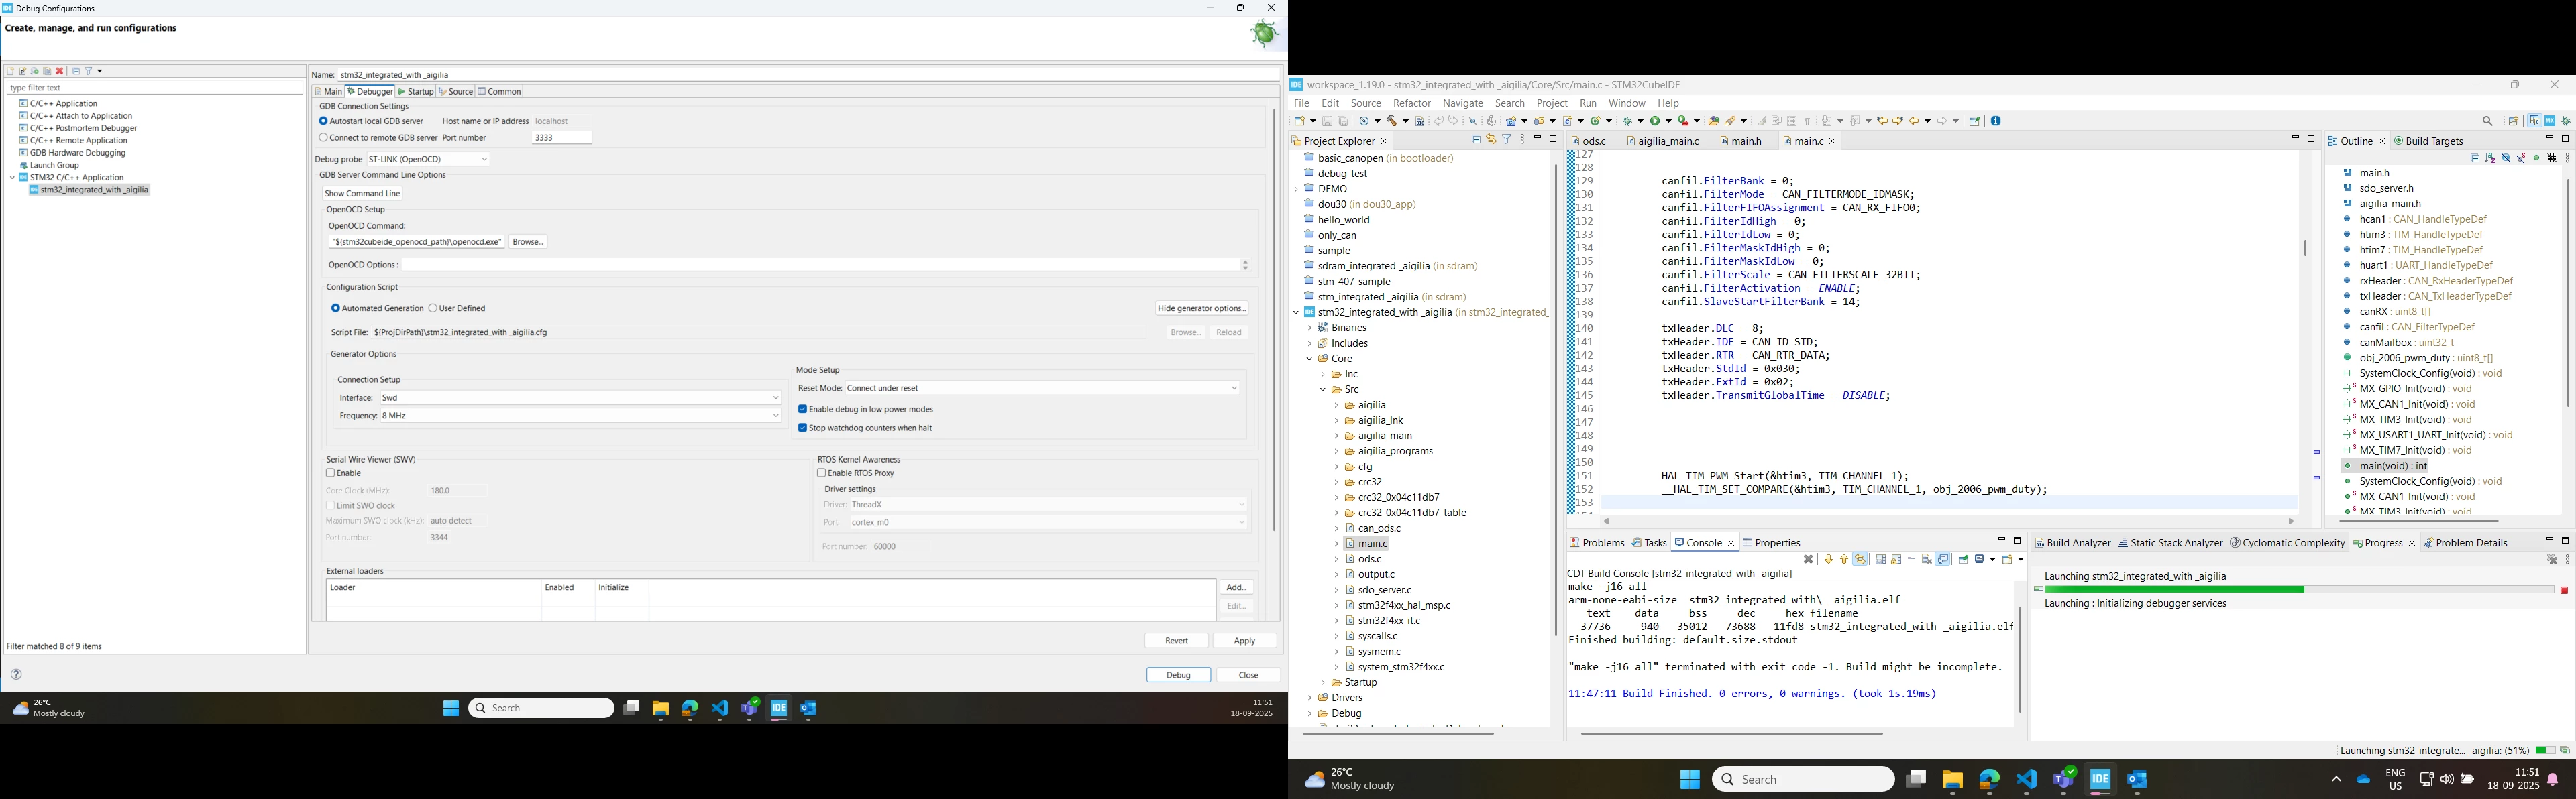2576x799 pixels.
Task: Click Browse button next to OpenOCD Command
Action: [528, 242]
